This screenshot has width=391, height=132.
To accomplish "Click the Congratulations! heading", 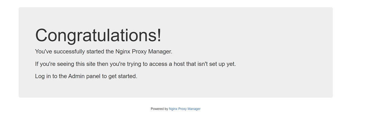I will [x=98, y=35].
